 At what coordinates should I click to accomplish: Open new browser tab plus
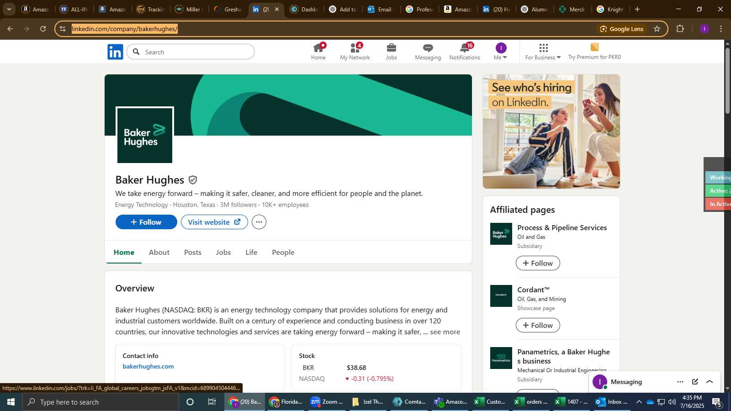[x=637, y=9]
